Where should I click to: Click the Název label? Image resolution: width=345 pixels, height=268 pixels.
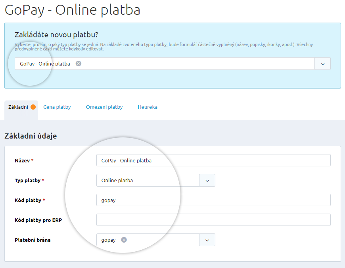click(x=22, y=160)
